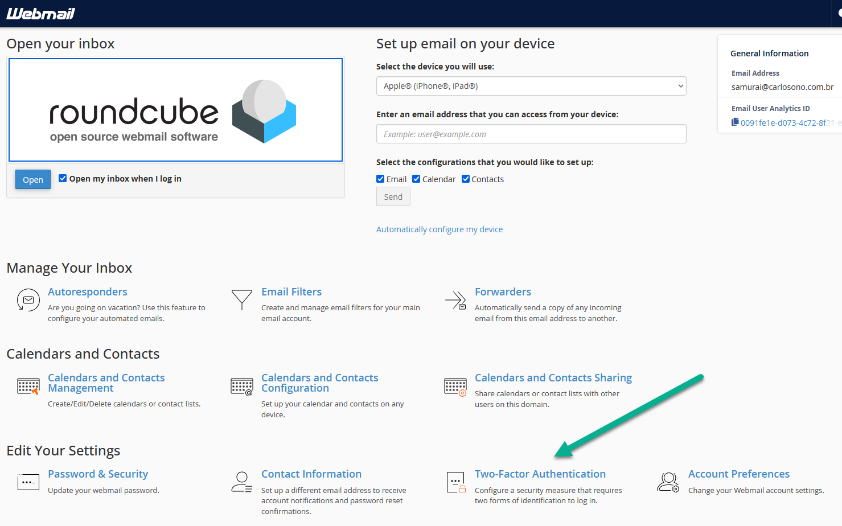Open the device selection dropdown
Screen dimensions: 842x526
click(531, 86)
